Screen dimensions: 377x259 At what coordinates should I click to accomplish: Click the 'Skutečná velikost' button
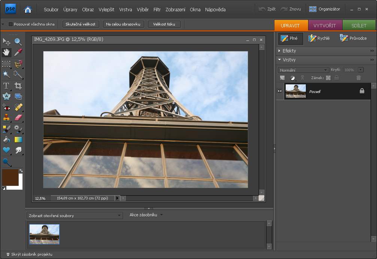(80, 24)
